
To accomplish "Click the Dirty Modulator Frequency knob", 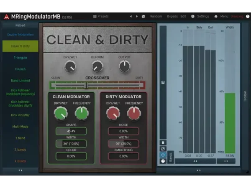I will point(134,114).
